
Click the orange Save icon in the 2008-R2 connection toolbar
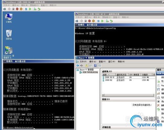click(21, 9)
